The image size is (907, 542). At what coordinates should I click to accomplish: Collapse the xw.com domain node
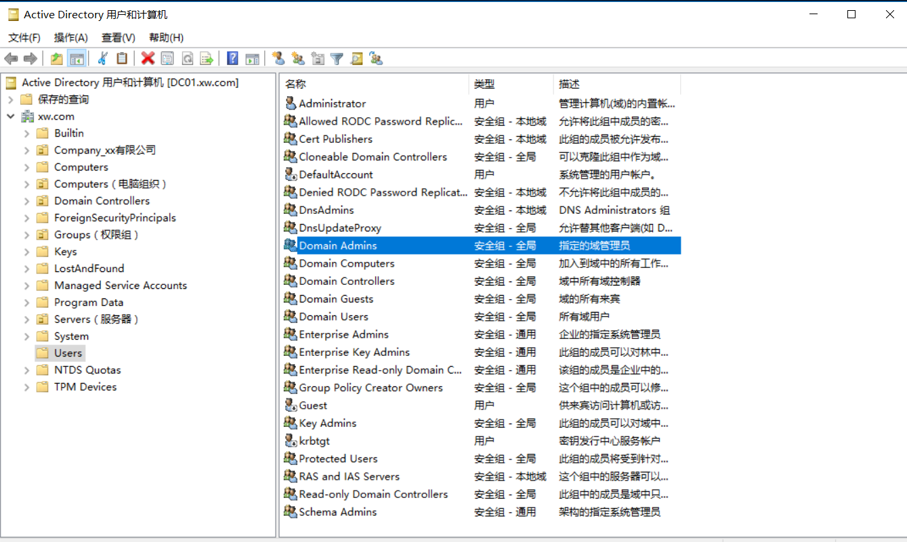click(x=11, y=116)
